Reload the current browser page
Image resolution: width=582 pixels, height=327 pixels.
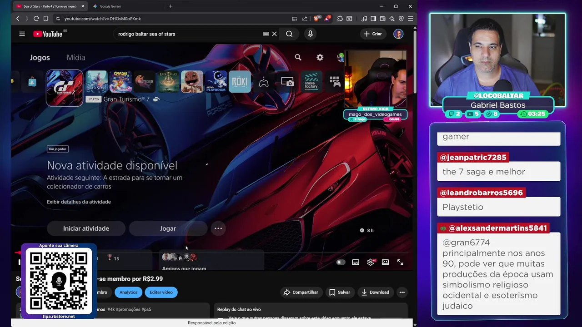[36, 19]
